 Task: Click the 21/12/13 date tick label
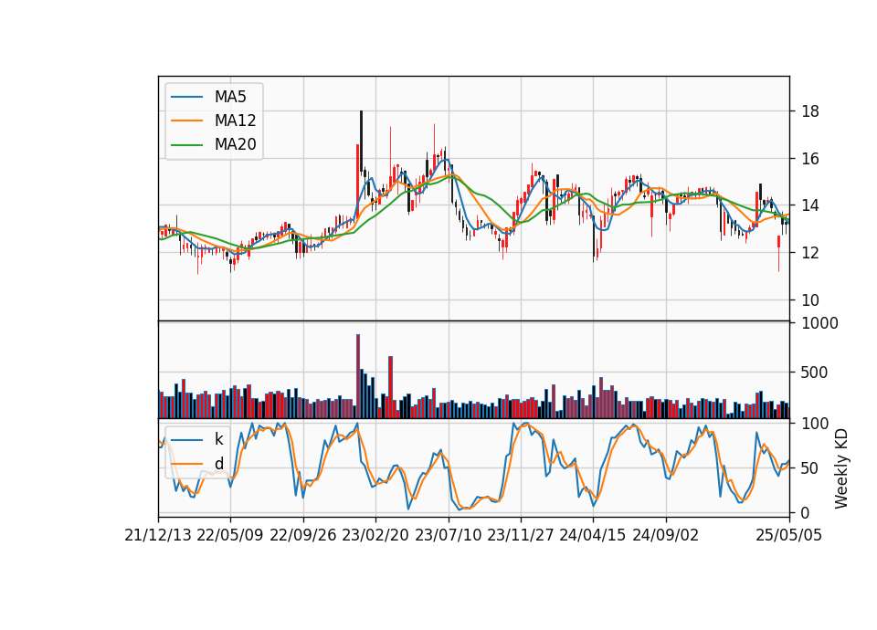[x=158, y=535]
